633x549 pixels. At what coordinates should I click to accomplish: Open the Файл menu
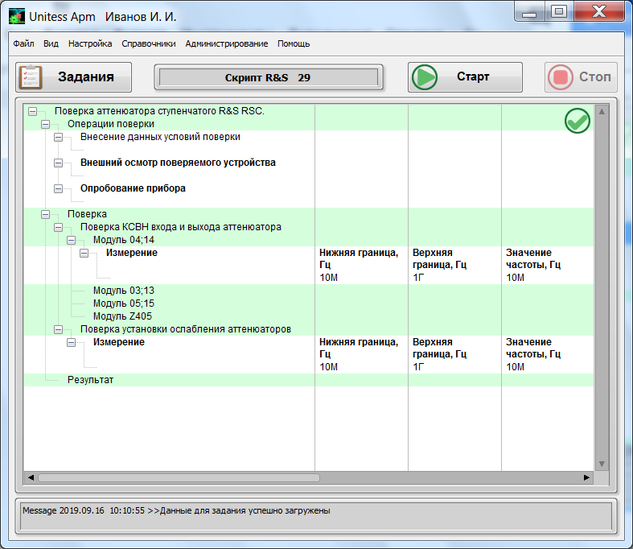23,43
